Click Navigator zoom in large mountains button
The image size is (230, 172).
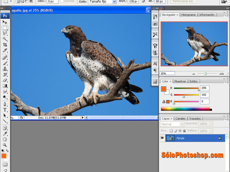click(x=221, y=73)
